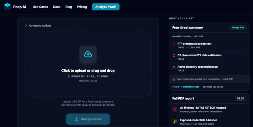Click the Full forensic PDF reports available for $9.00 text

pos(88,105)
